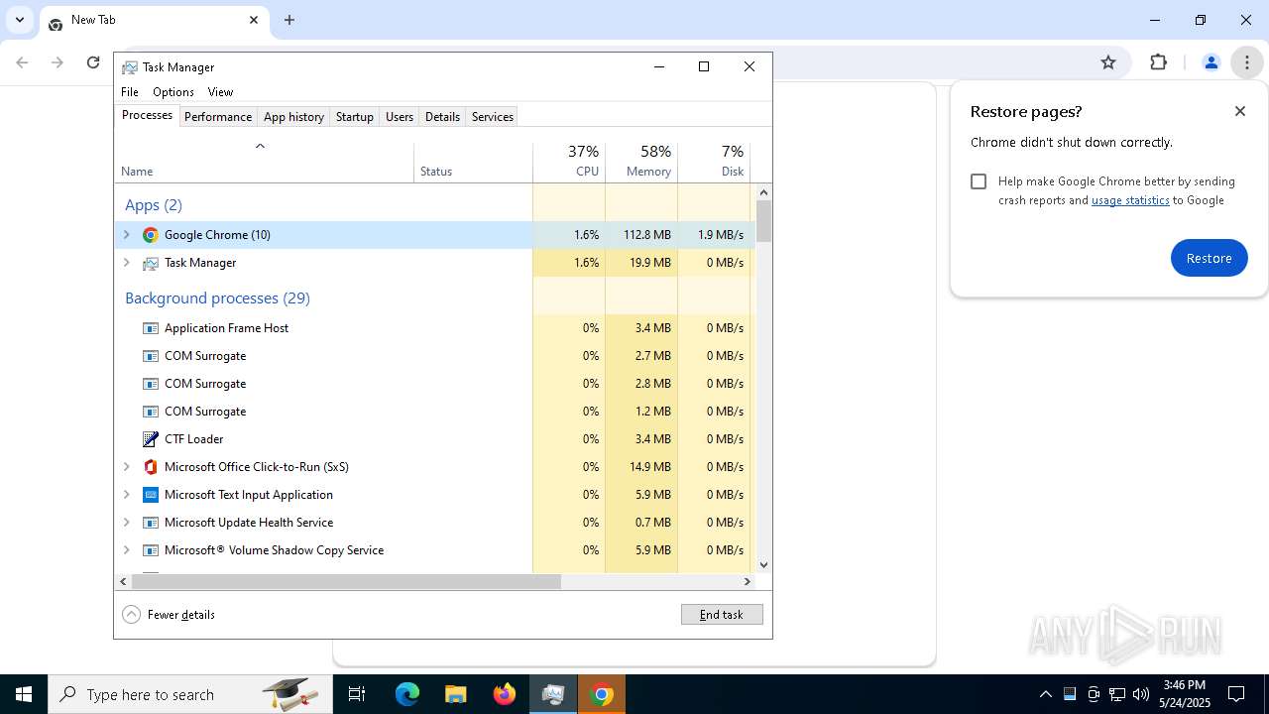Expand Microsoft Office Click-to-Run (SxS) entry
The height and width of the screenshot is (714, 1269).
click(x=126, y=467)
